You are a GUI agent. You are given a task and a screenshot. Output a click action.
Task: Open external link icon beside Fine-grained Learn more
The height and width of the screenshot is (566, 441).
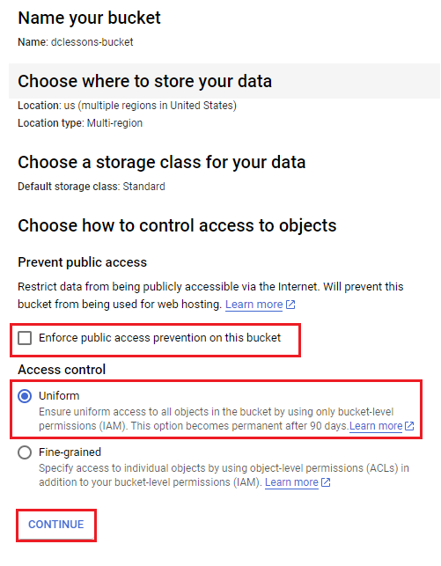[x=326, y=482]
